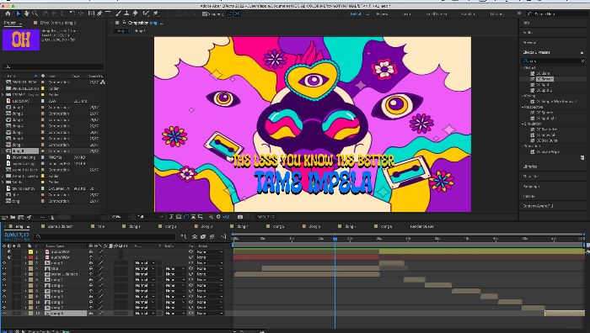The height and width of the screenshot is (333, 590).
Task: Click the Project panel search field
Action: click(52, 66)
